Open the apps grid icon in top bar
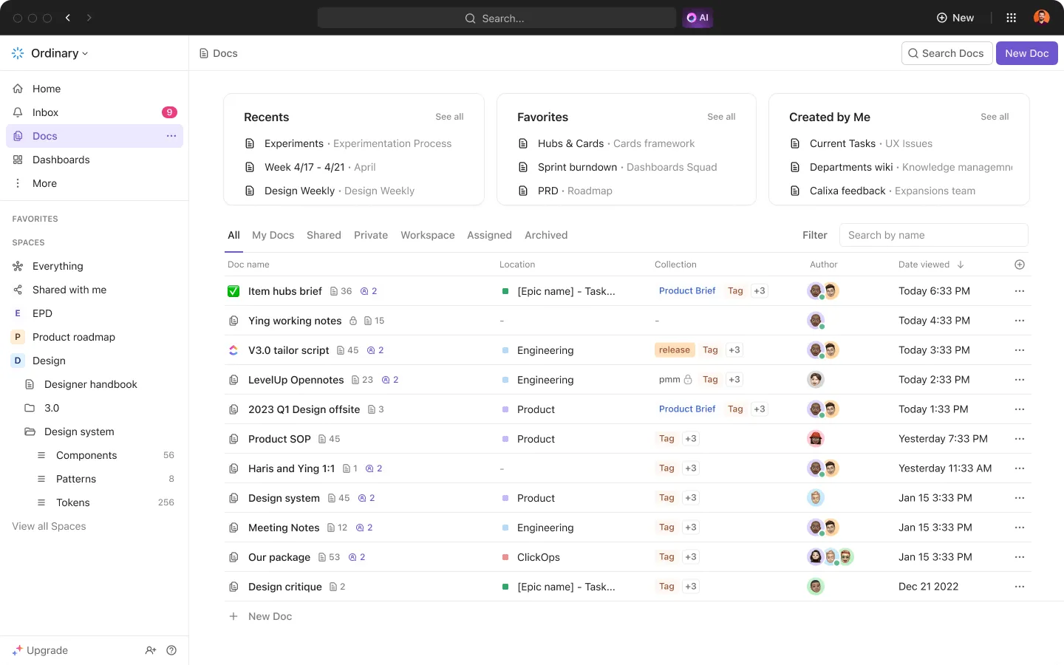Screen dimensions: 1064x665 point(1011,18)
